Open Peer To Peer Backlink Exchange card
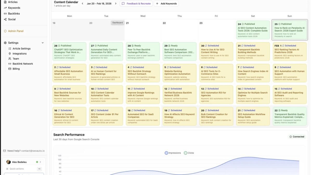Screen dimensions: 312x175 (143, 52)
